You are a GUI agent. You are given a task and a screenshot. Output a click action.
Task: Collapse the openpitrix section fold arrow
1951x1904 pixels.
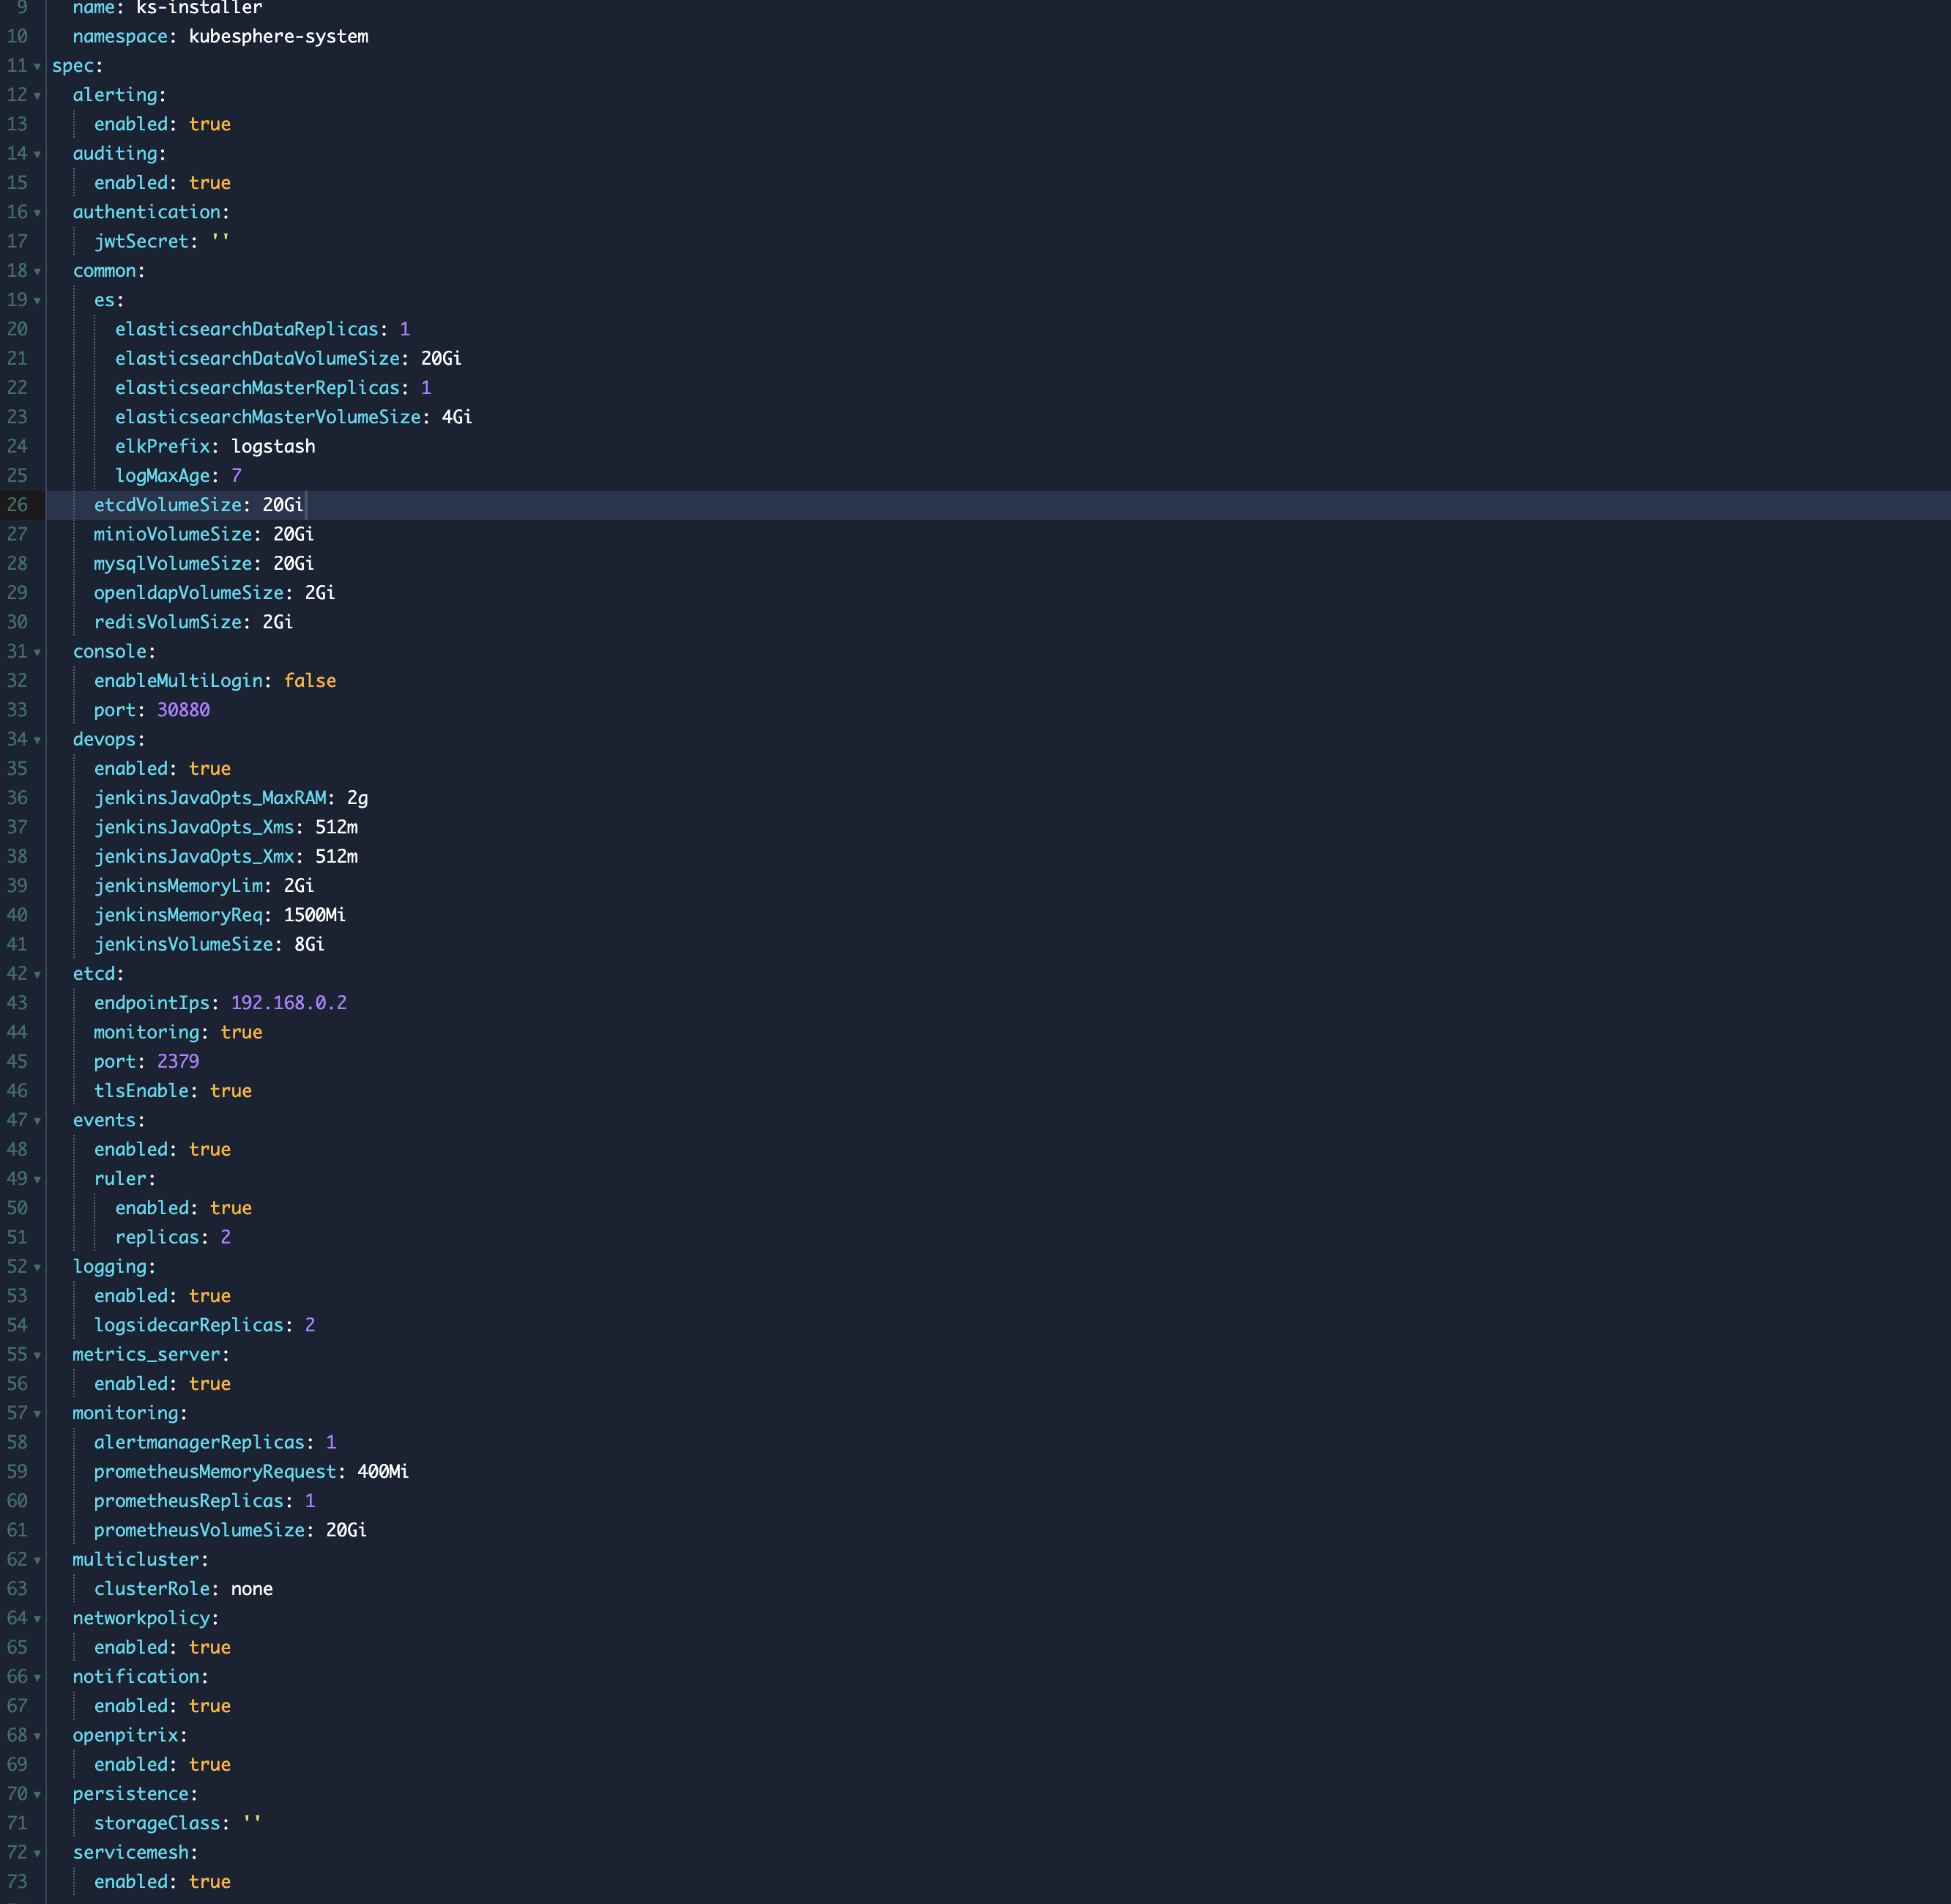pyautogui.click(x=37, y=1737)
